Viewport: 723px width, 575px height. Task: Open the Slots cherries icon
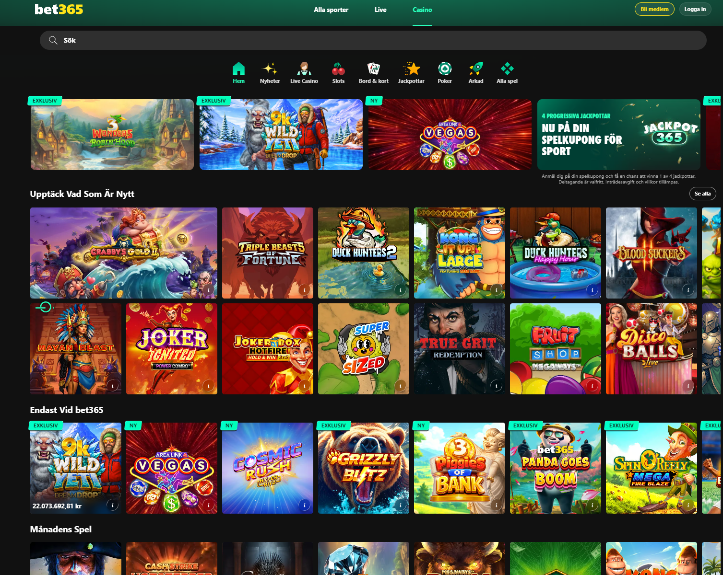[x=338, y=69]
